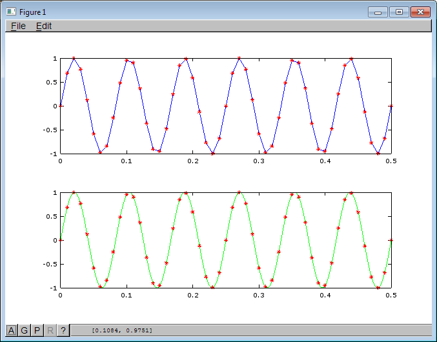Click the -0.5 y-axis label of the bottom plot

[48, 264]
